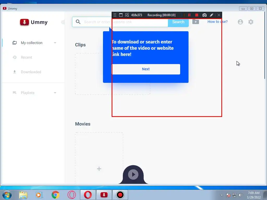Screen dimensions: 267x200
Task: Open the How to use? link
Action: [x=217, y=22]
